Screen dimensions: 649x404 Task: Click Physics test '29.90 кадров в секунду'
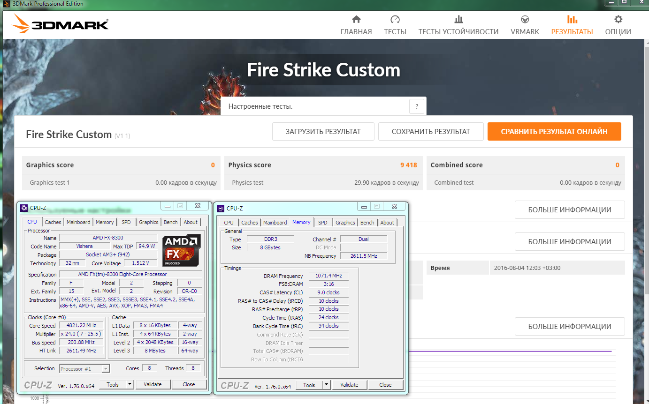point(387,182)
